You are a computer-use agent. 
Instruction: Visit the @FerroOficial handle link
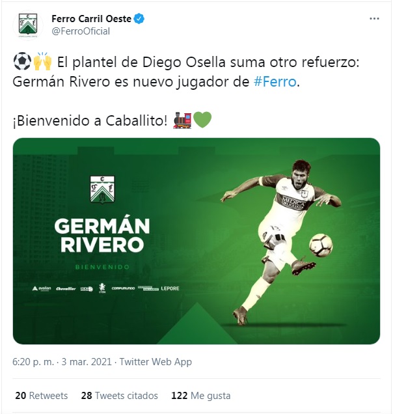[x=81, y=31]
